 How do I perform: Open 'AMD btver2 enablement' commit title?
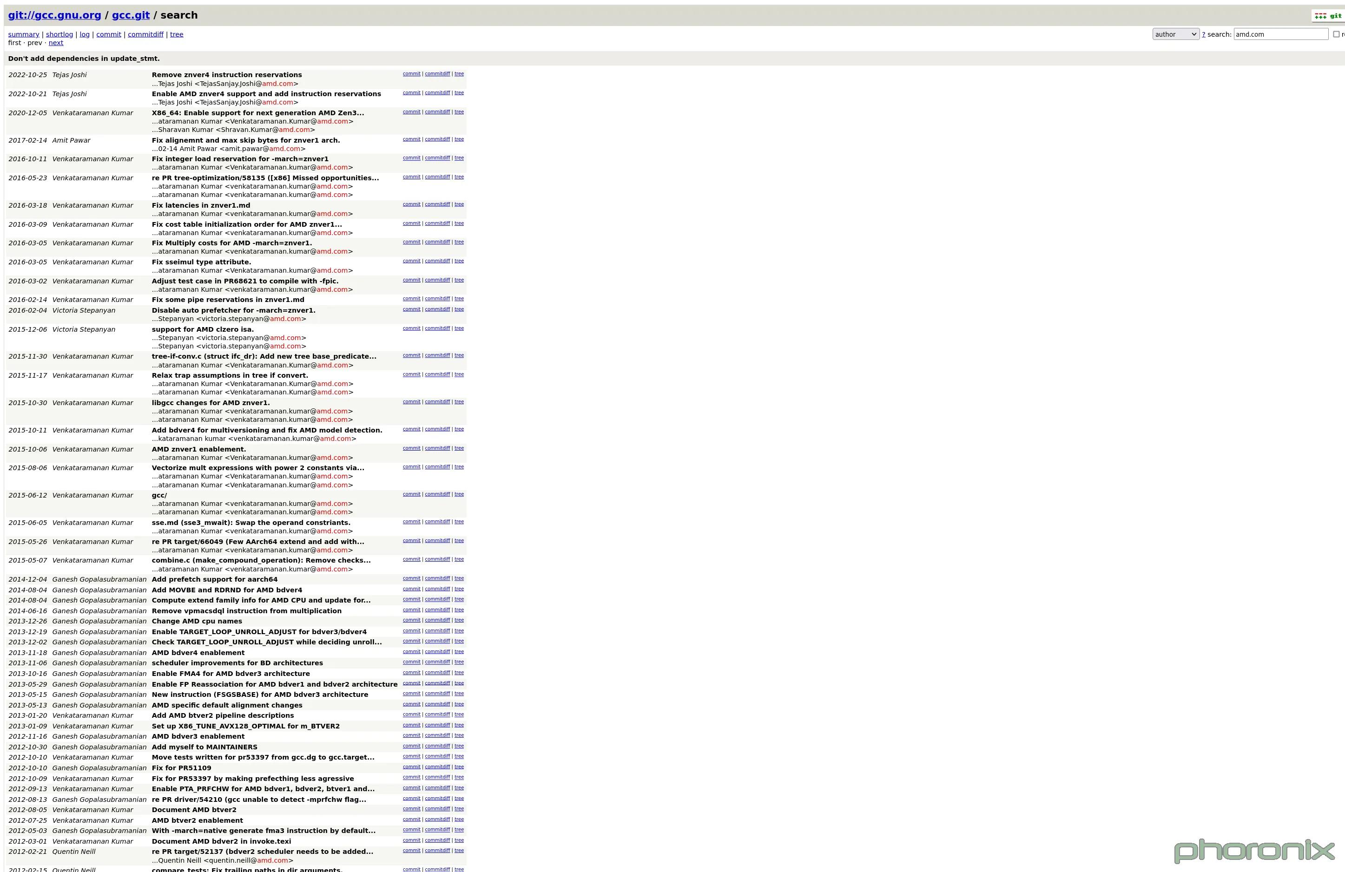(x=197, y=820)
